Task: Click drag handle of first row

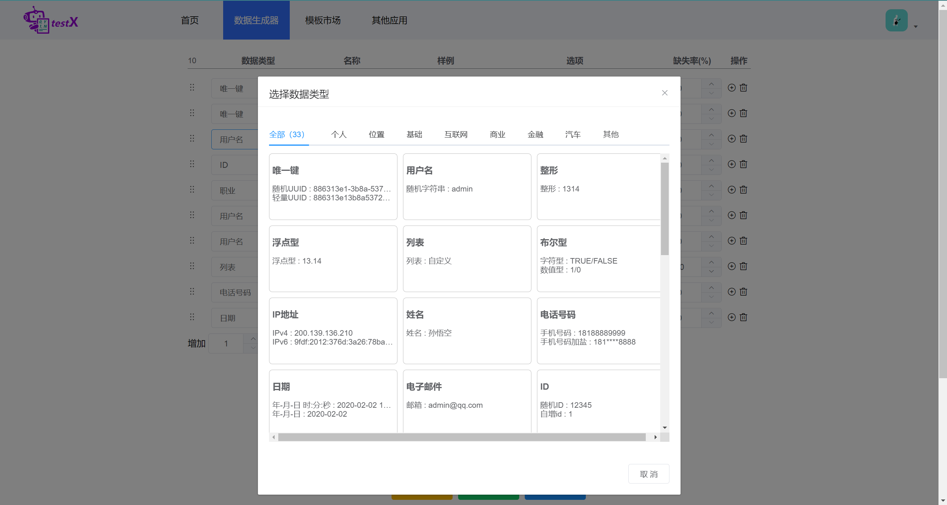Action: click(x=192, y=88)
